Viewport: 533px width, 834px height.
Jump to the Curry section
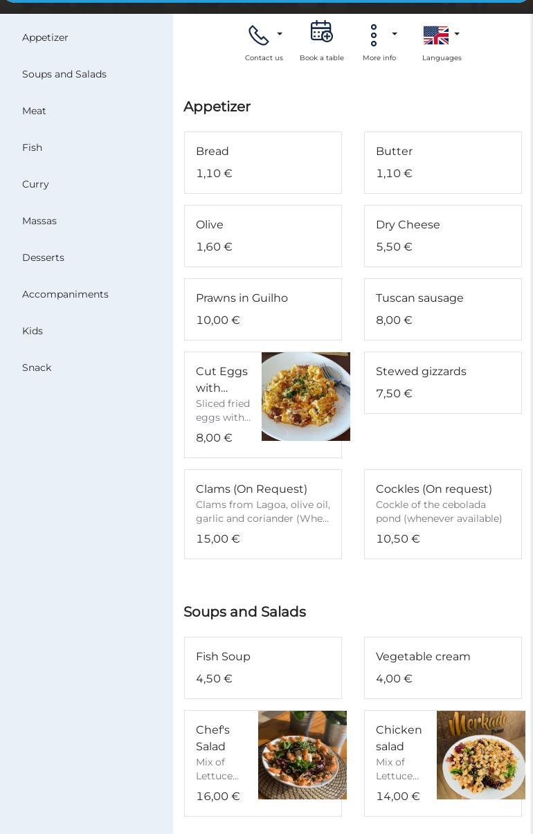(35, 184)
